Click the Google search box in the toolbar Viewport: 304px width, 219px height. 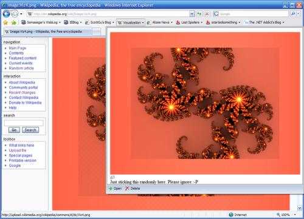click(254, 14)
